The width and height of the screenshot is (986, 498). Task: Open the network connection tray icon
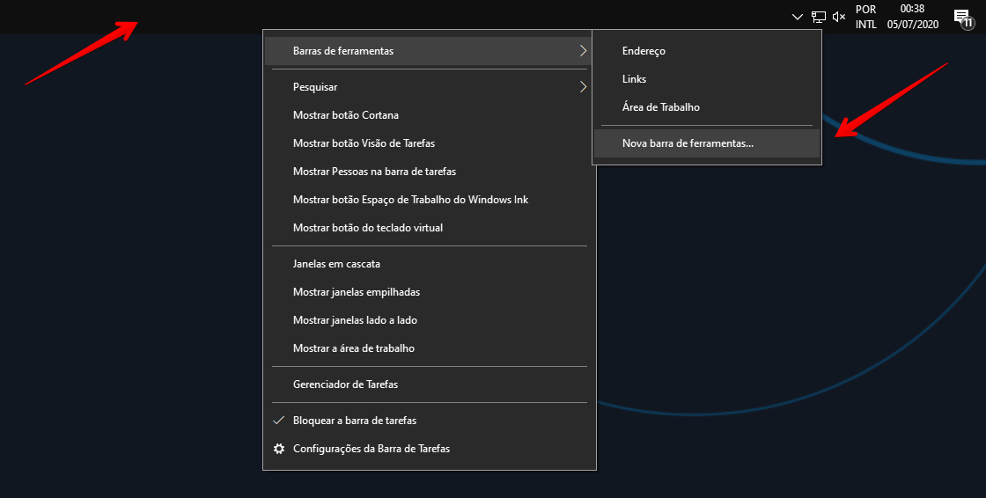[819, 17]
